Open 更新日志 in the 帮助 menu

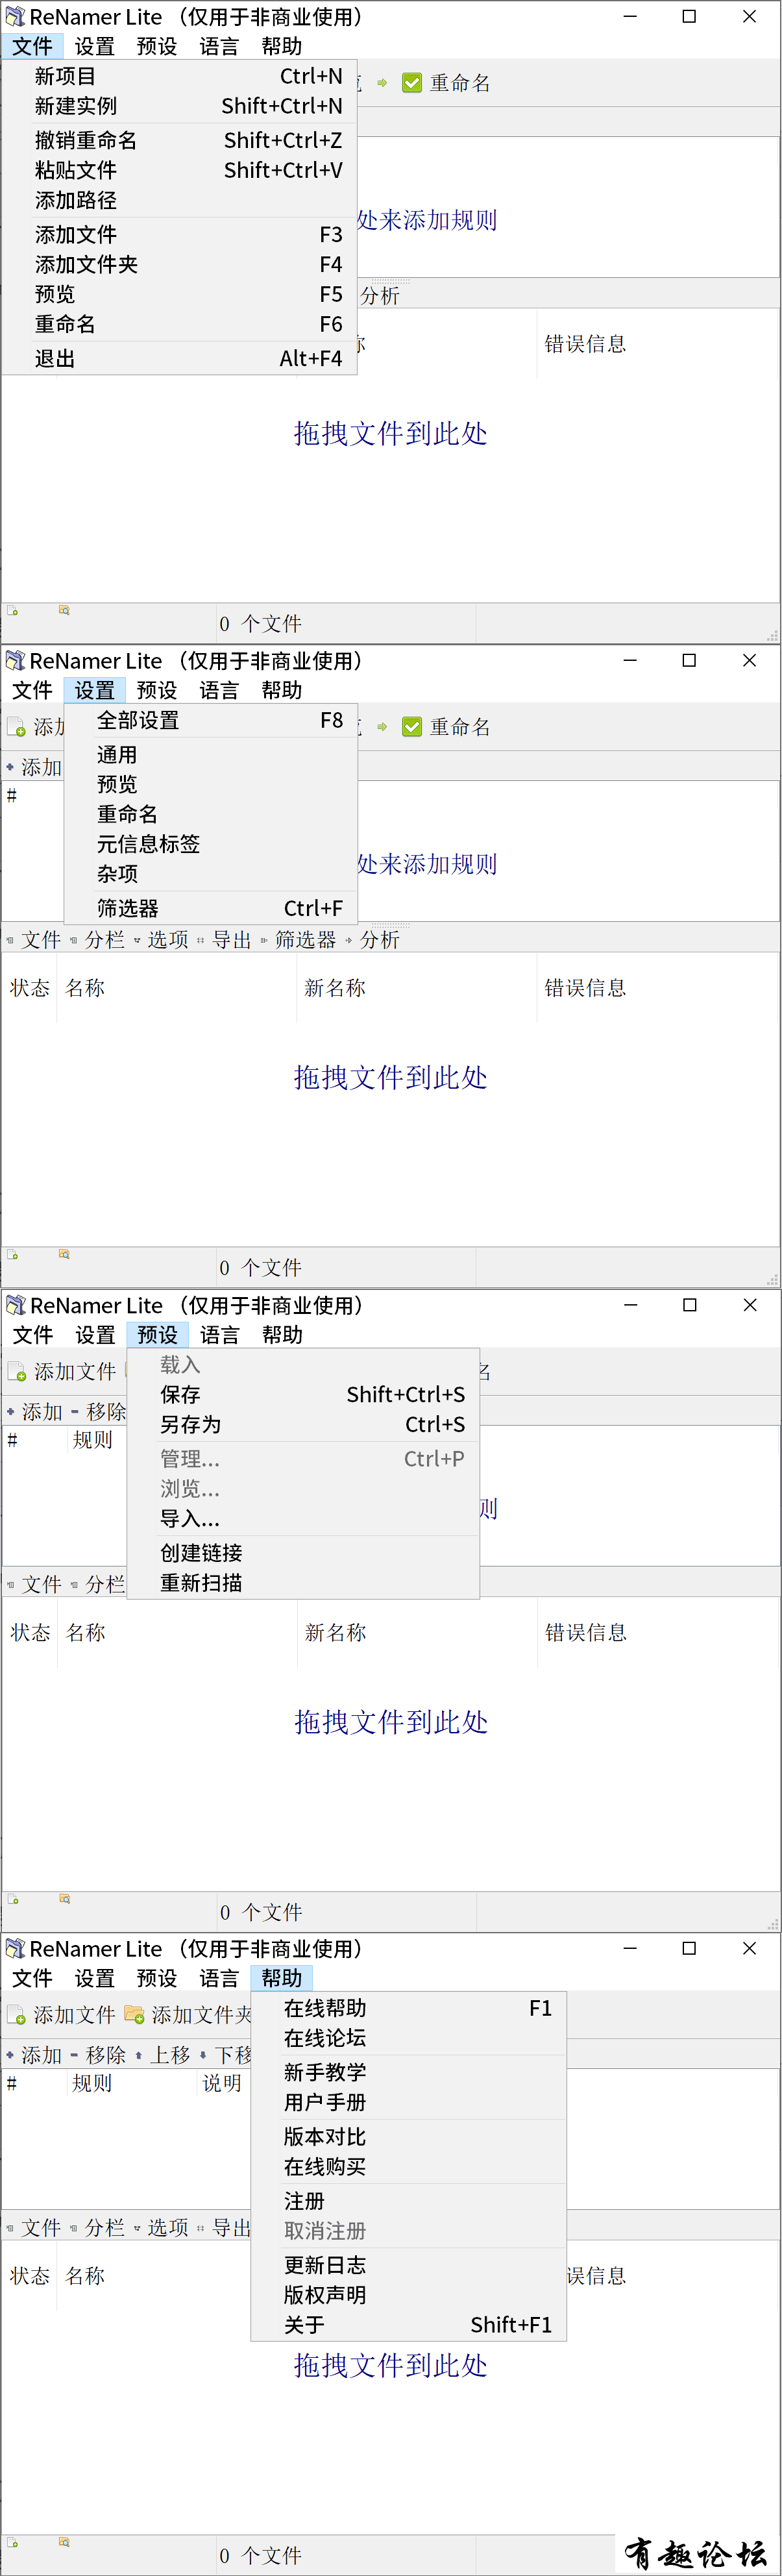(409, 2265)
